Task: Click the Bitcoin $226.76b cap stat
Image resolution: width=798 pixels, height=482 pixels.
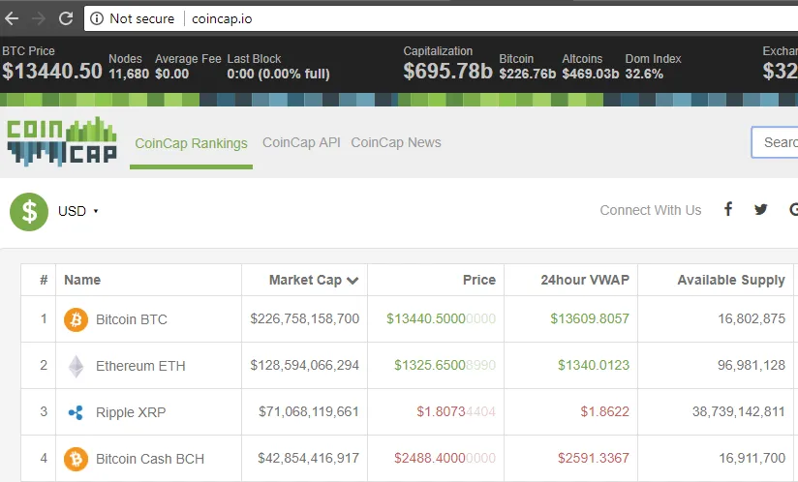Action: pyautogui.click(x=527, y=67)
